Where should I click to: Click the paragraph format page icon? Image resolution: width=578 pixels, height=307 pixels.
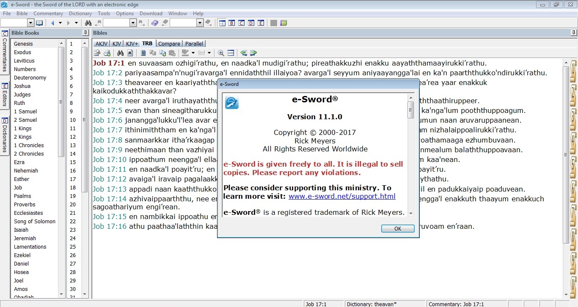pyautogui.click(x=143, y=53)
